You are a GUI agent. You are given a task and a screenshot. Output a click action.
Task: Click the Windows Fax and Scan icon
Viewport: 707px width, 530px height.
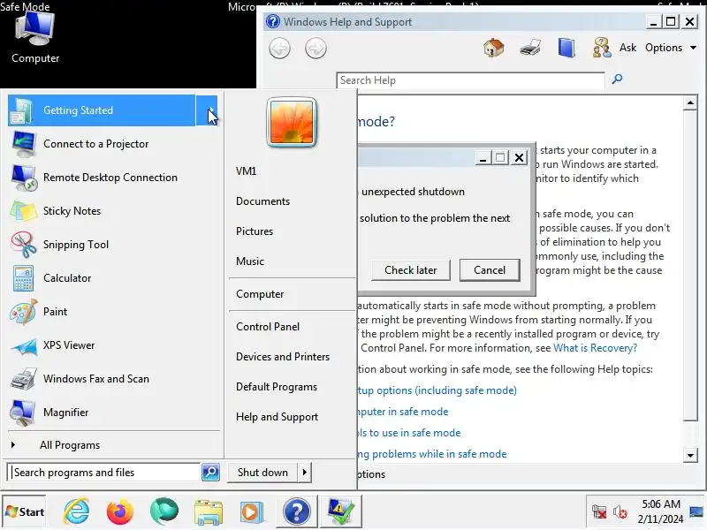click(24, 379)
